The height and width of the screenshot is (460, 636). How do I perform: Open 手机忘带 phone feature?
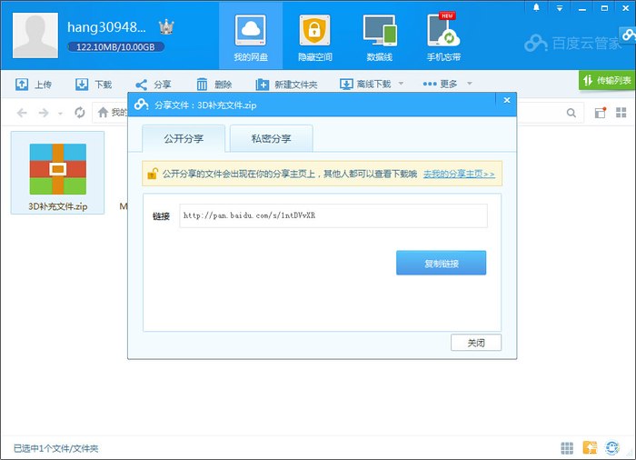point(444,36)
